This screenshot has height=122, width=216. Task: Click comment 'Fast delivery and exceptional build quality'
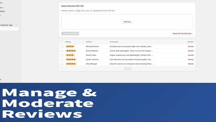tap(131, 59)
